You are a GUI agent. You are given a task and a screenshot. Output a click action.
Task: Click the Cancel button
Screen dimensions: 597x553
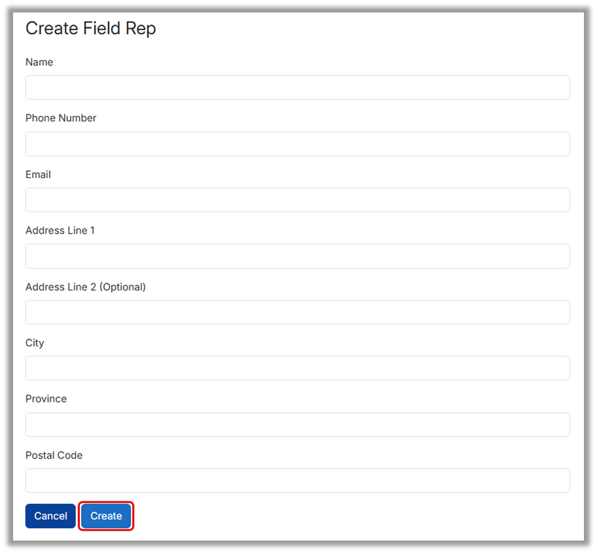50,516
